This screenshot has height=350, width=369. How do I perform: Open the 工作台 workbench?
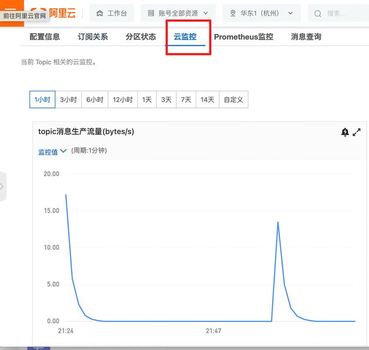111,13
